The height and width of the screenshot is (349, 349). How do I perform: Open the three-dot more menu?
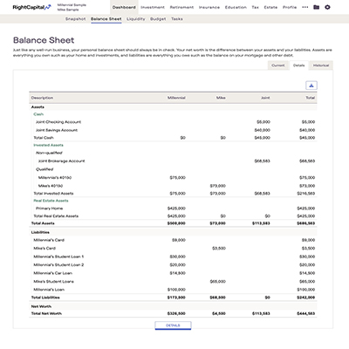coord(305,7)
